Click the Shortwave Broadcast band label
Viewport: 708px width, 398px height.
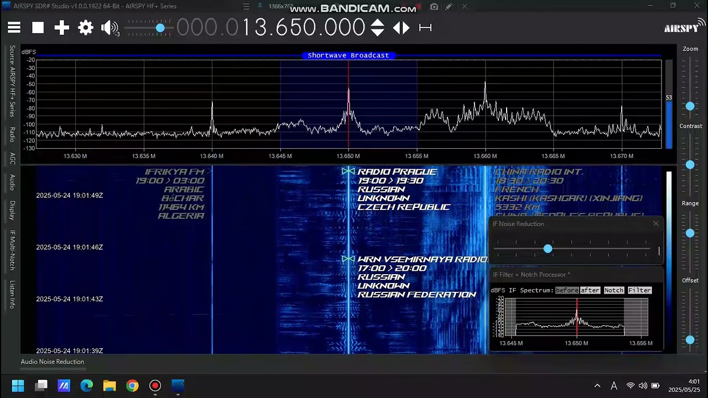(x=348, y=55)
